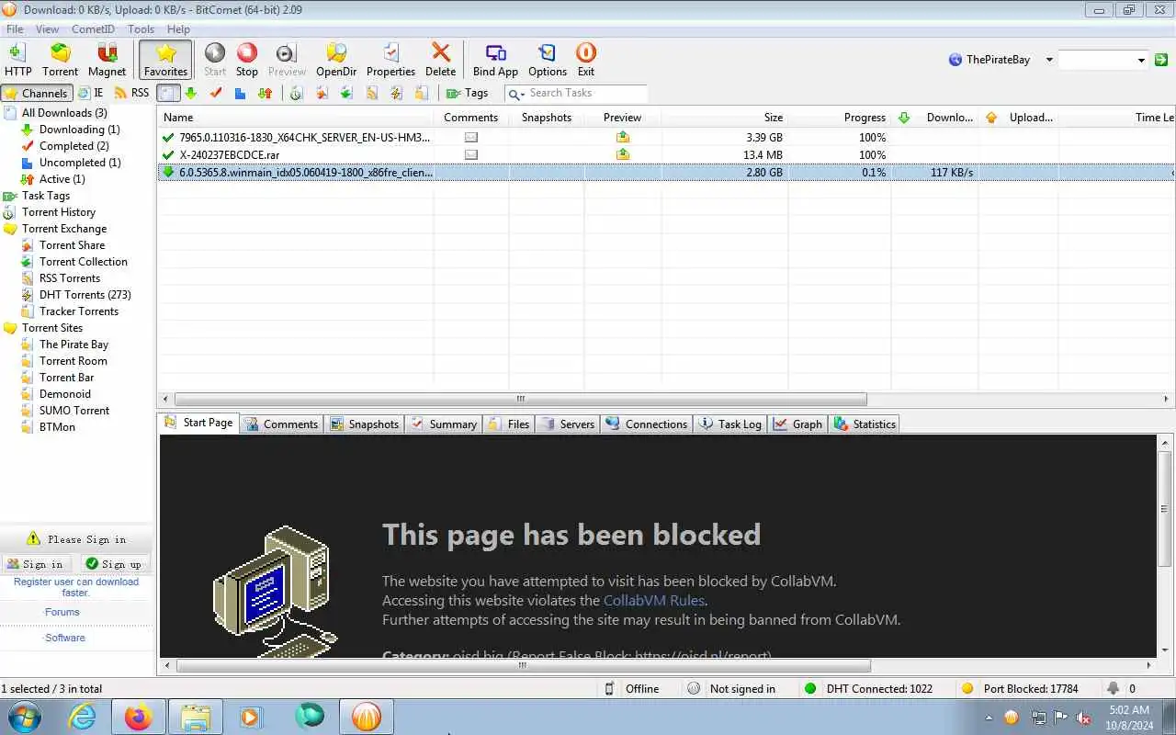Open task Properties from toolbar

coord(390,60)
